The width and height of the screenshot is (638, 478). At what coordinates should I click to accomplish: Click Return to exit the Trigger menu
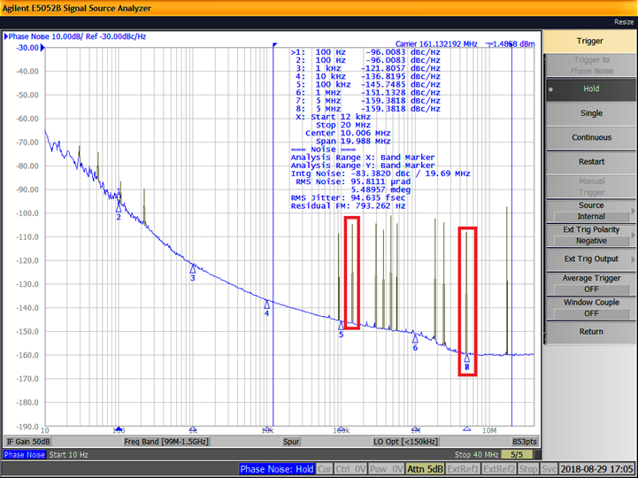click(x=590, y=332)
